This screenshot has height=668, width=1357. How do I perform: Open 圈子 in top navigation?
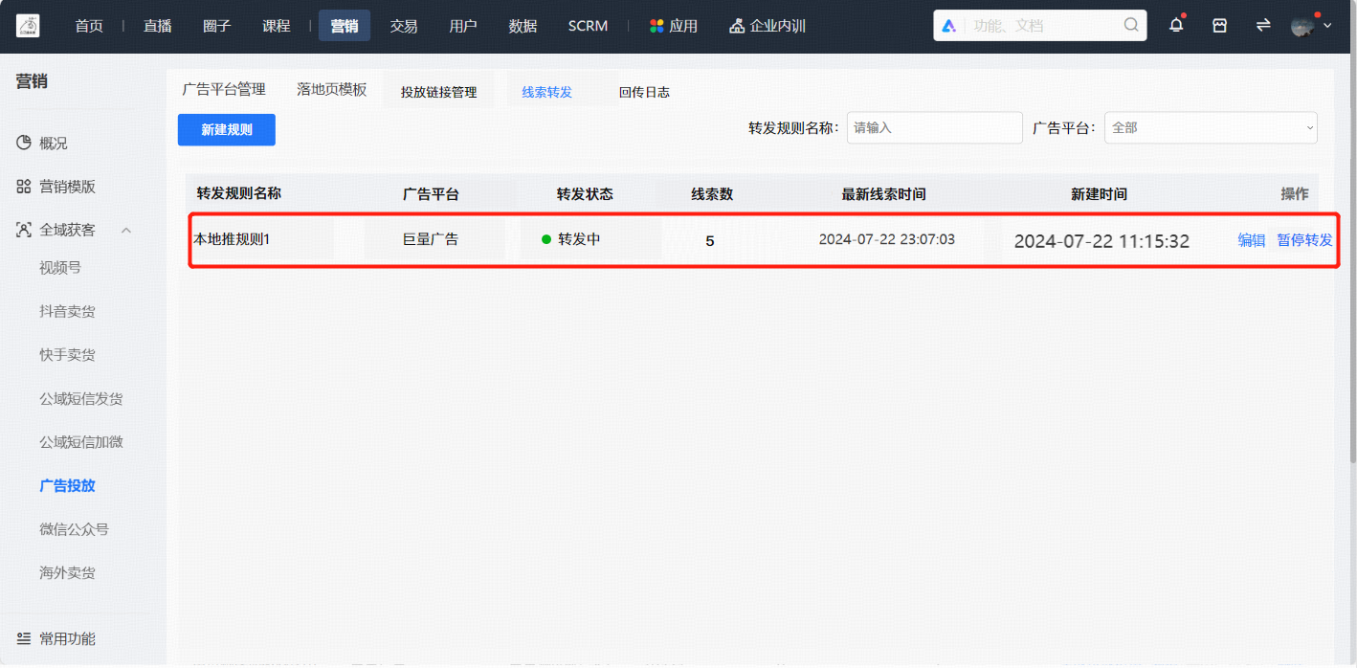tap(217, 26)
